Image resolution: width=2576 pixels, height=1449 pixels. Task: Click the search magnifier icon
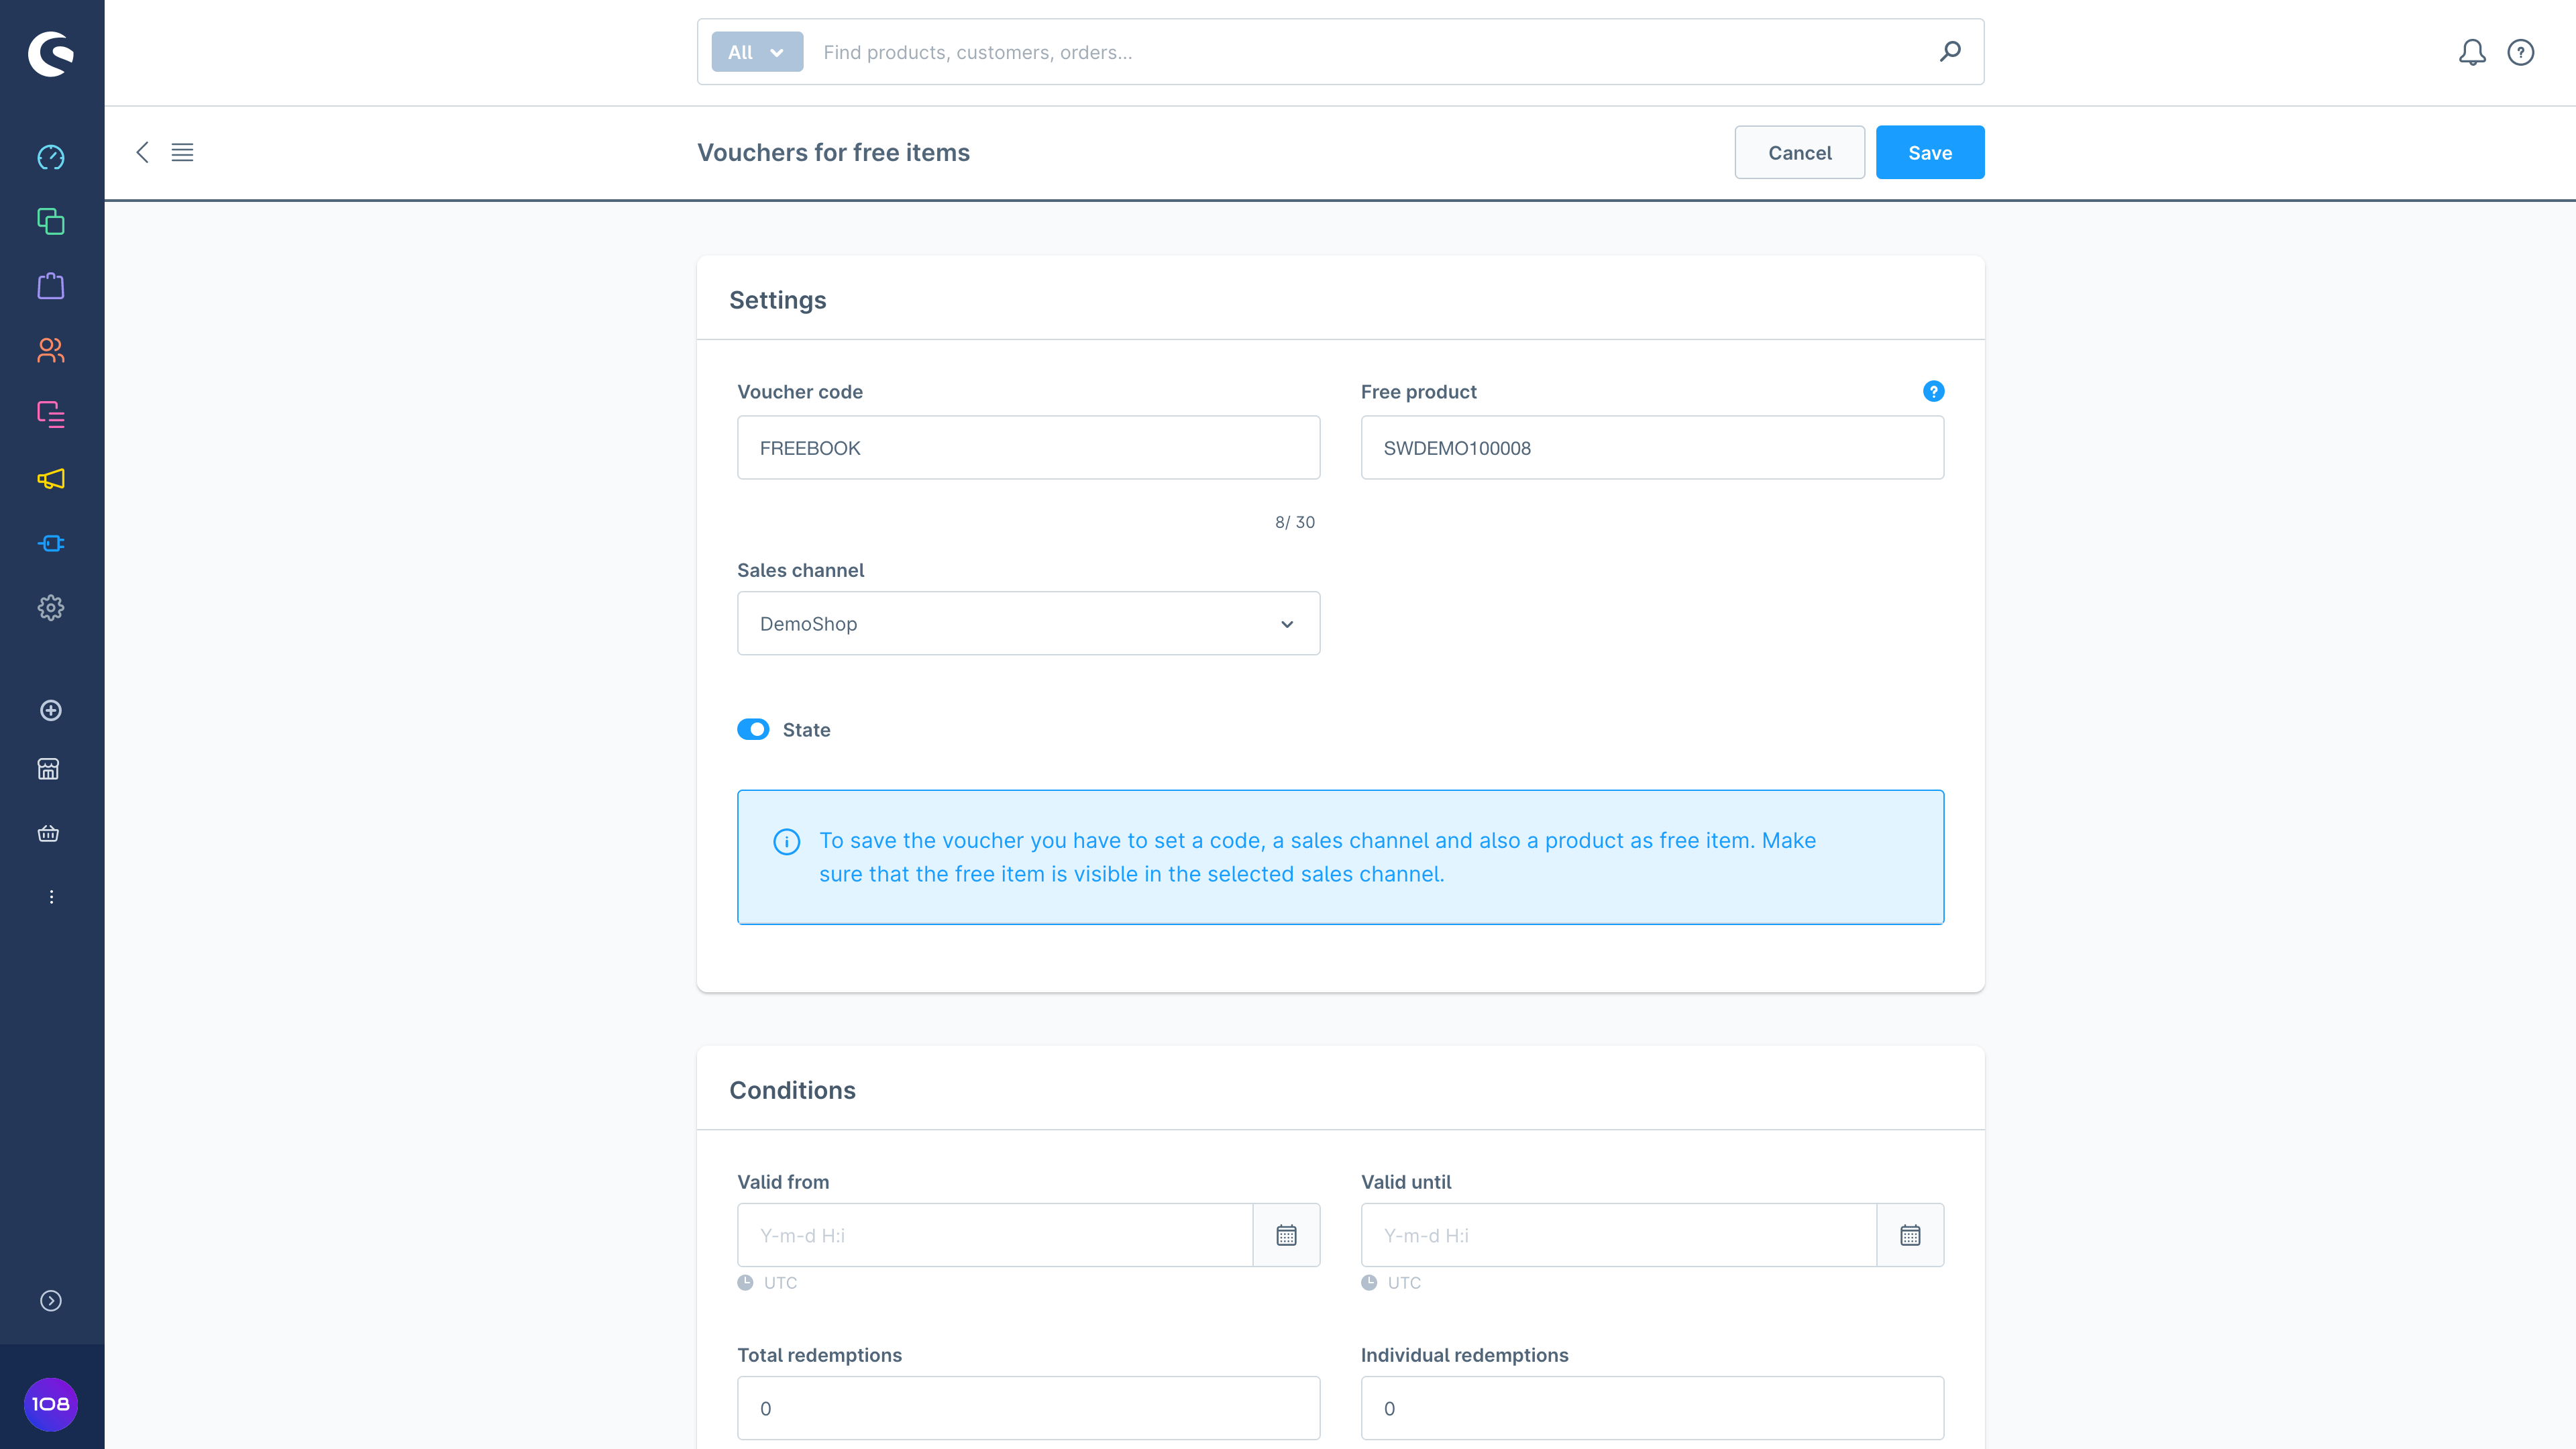(1950, 51)
